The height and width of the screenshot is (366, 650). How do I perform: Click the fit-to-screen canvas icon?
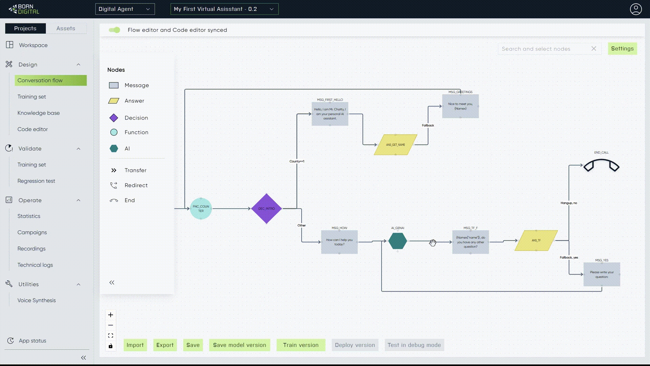tap(111, 335)
